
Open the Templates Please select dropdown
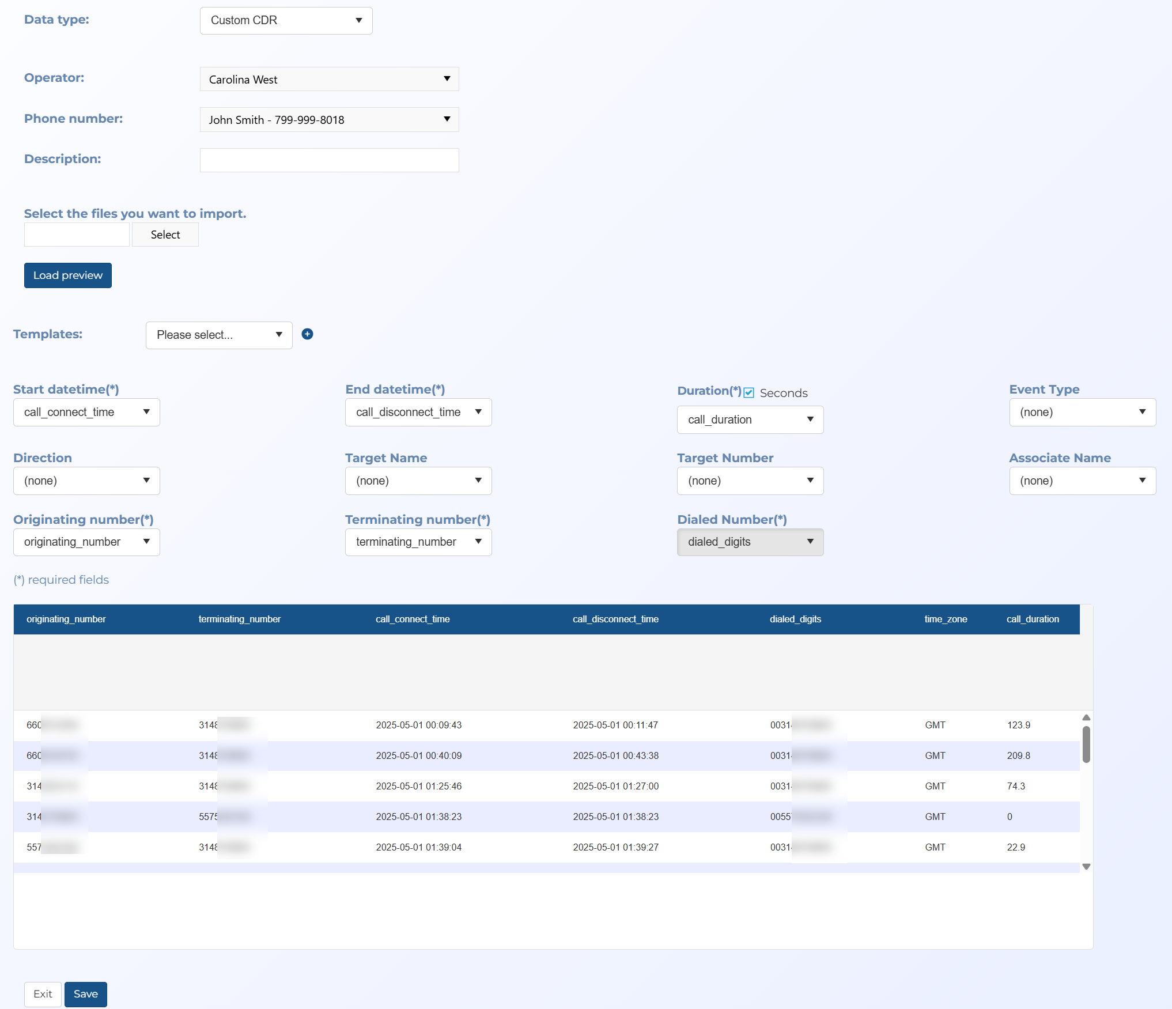[219, 335]
